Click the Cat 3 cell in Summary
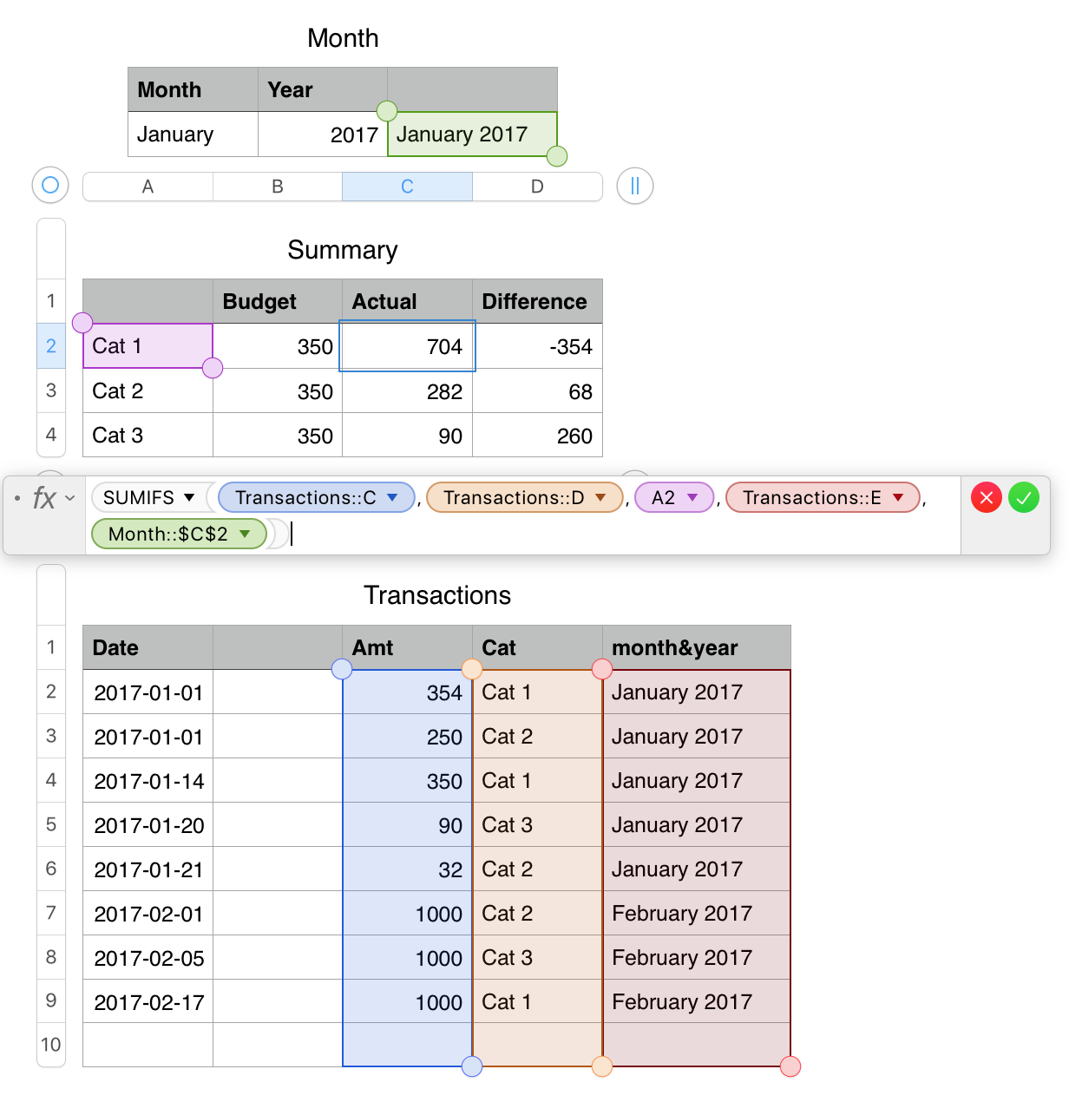This screenshot has height=1102, width=1069. pyautogui.click(x=148, y=435)
